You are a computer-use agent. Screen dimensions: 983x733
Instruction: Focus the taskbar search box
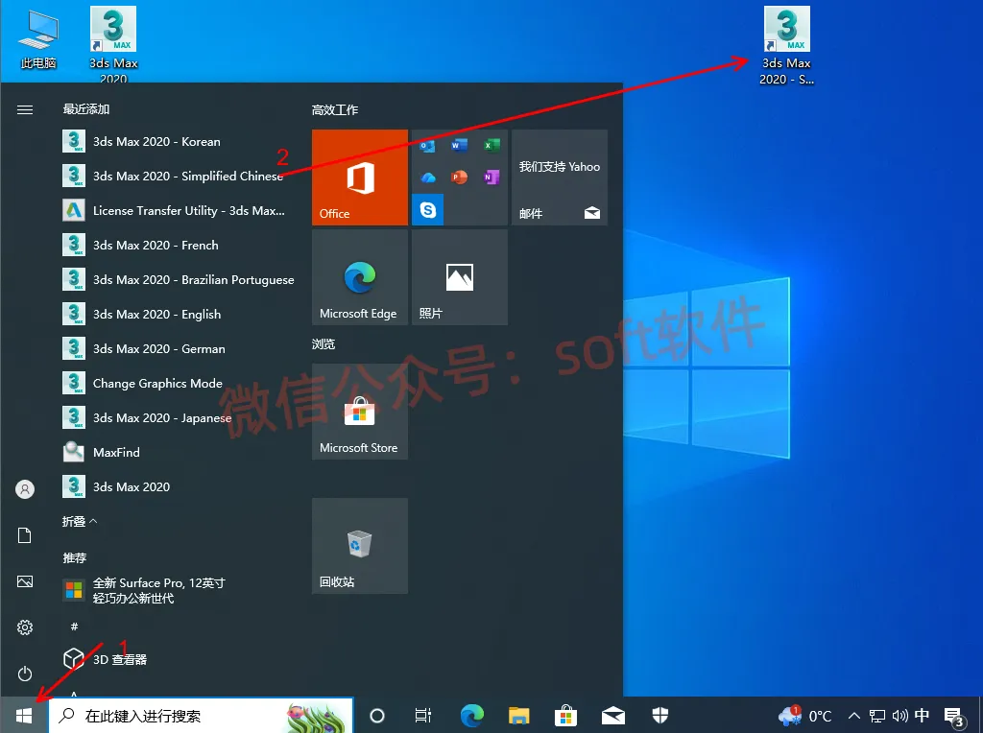202,716
